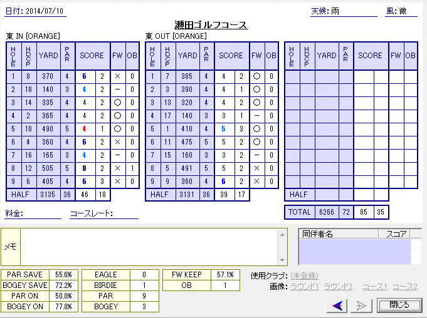This screenshot has width=427, height=318.
Task: Select TOTAL yardage 6266 cell
Action: [327, 212]
